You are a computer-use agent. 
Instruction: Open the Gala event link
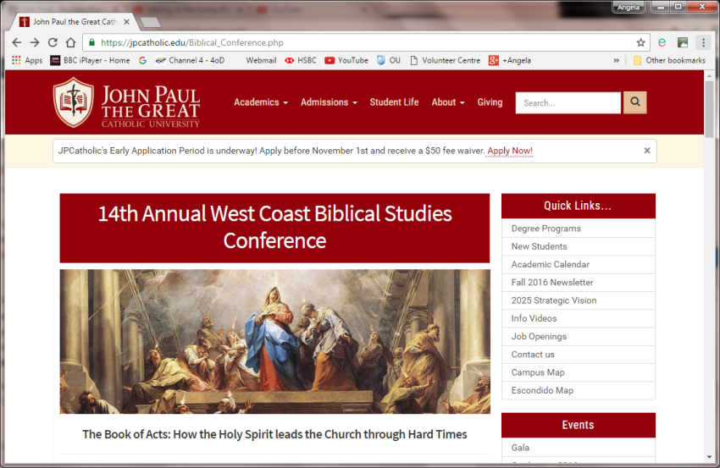(578, 448)
